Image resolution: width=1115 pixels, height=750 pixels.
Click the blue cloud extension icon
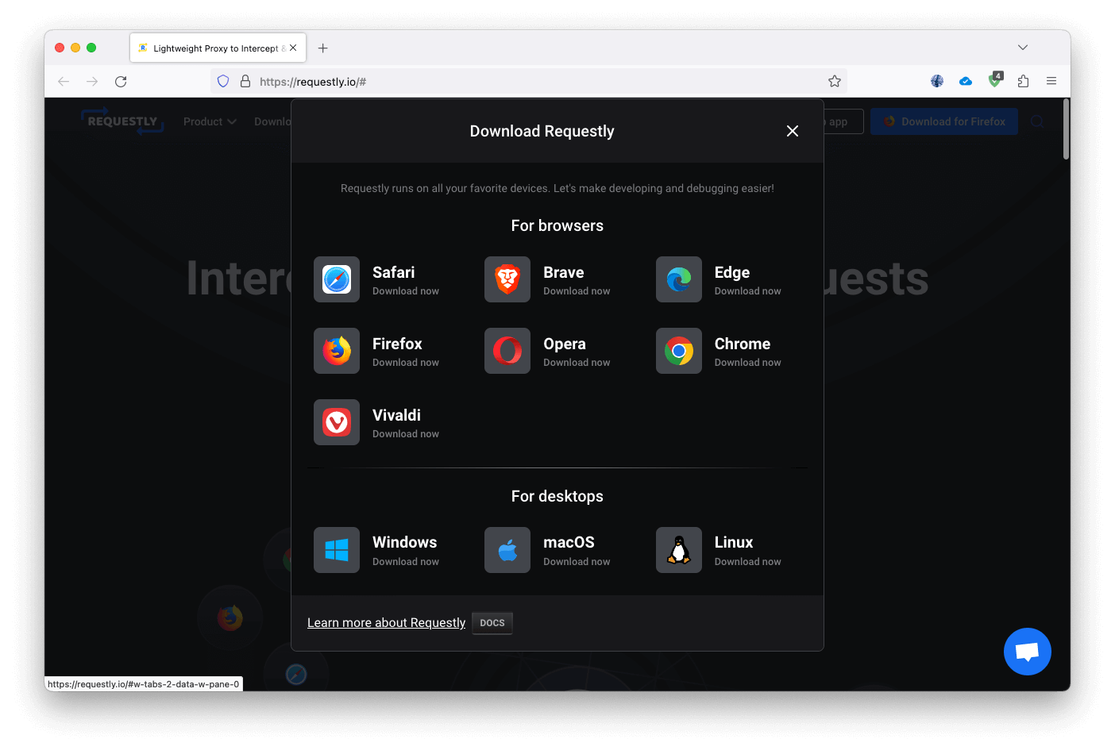point(966,81)
